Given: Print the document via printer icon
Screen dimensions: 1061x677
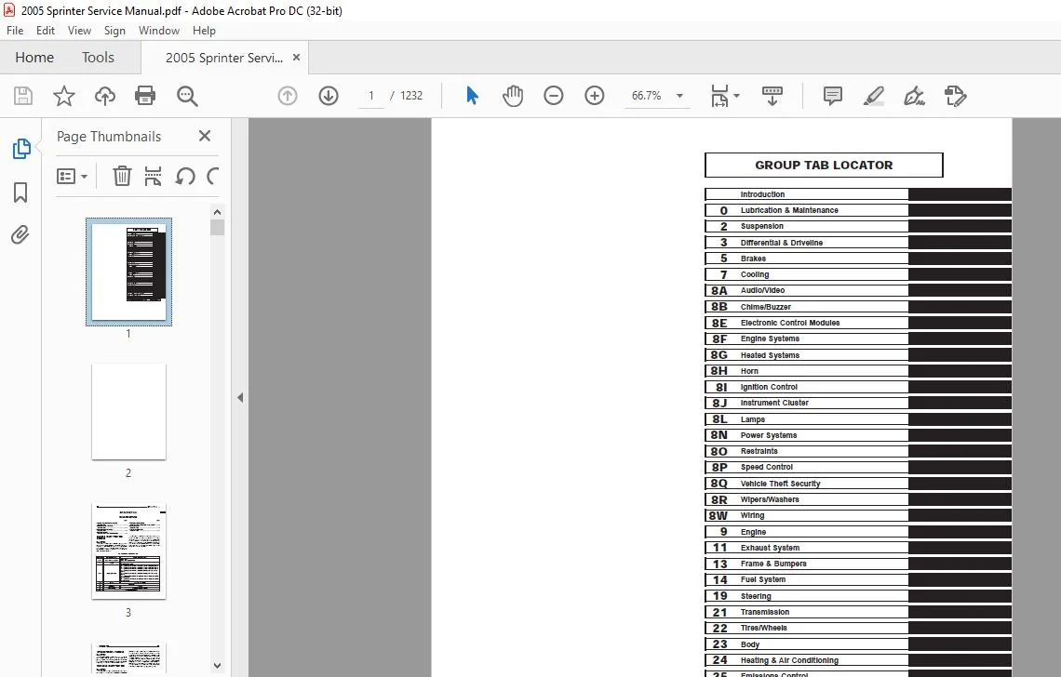Looking at the screenshot, I should 145,96.
